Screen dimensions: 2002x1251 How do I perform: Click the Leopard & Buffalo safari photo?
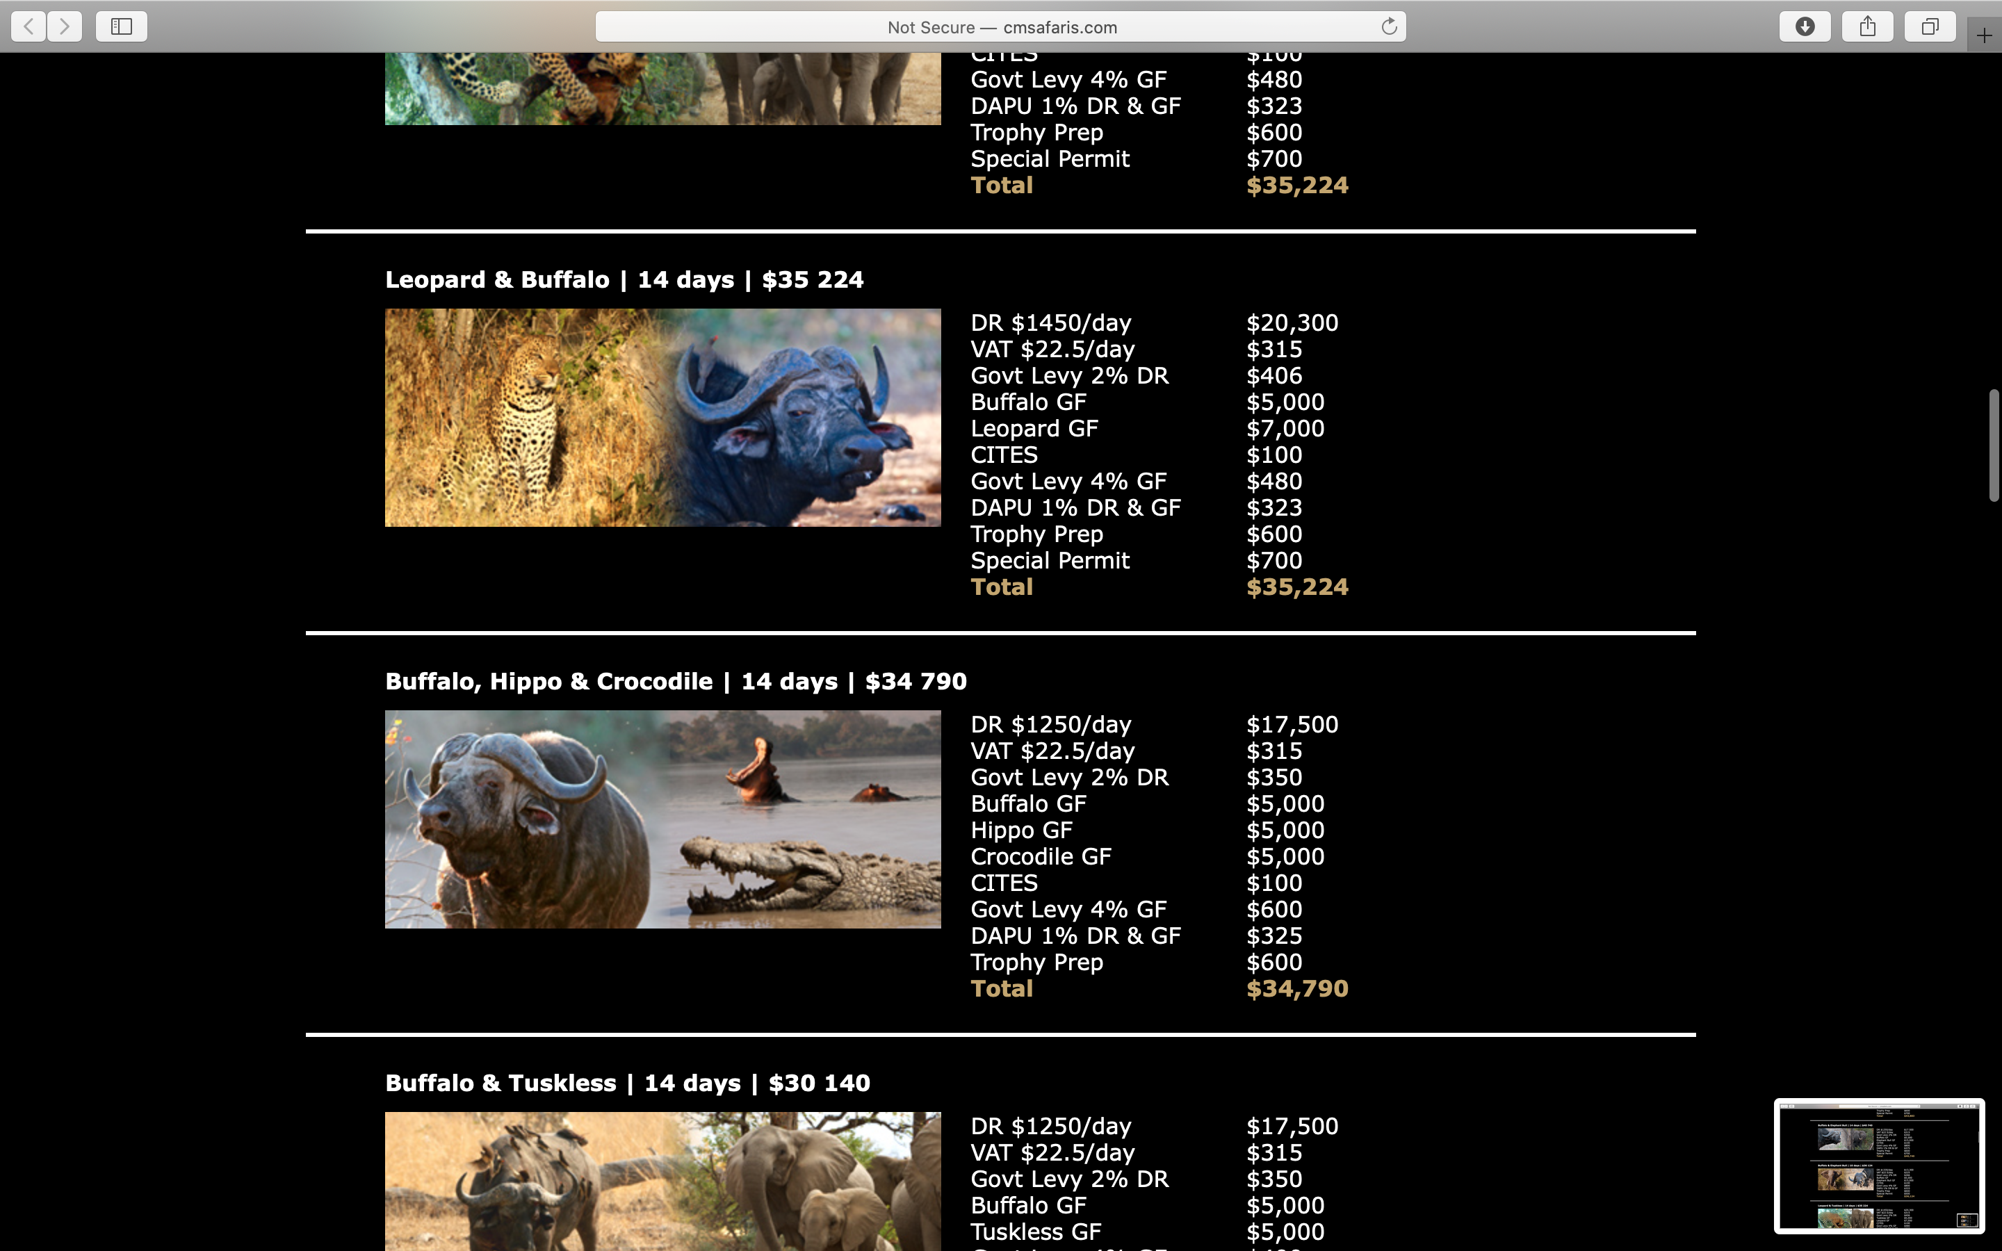[x=662, y=418]
